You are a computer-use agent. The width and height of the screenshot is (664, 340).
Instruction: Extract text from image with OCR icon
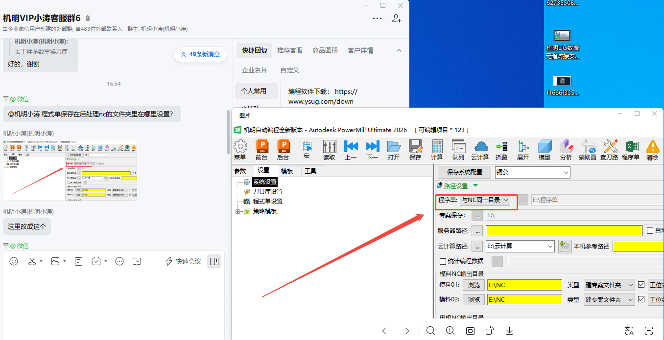click(x=649, y=331)
